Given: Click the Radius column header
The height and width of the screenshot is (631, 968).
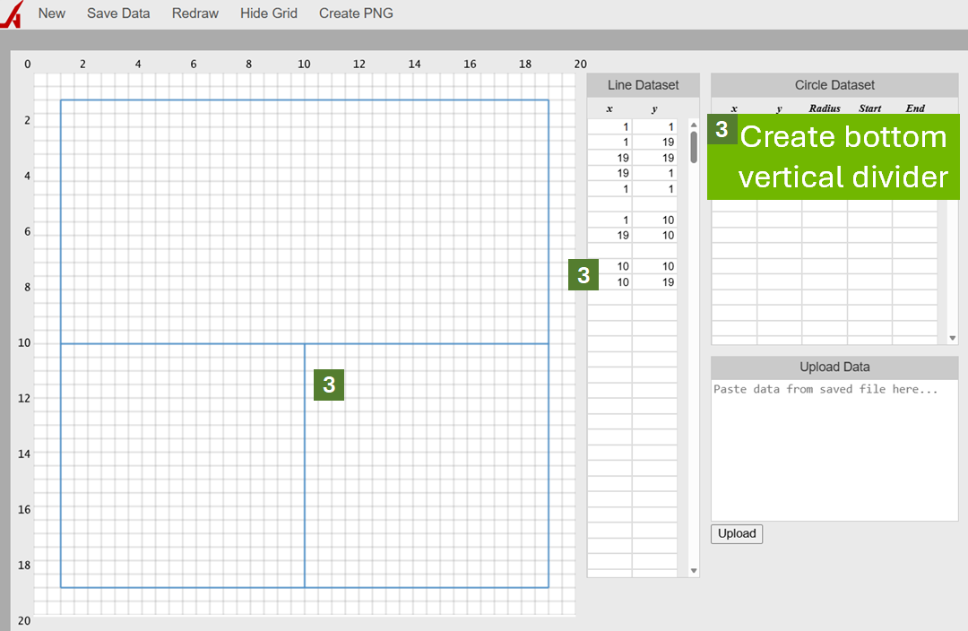Looking at the screenshot, I should click(824, 108).
